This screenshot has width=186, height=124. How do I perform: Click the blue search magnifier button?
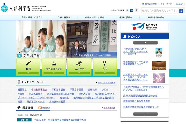click(x=181, y=11)
